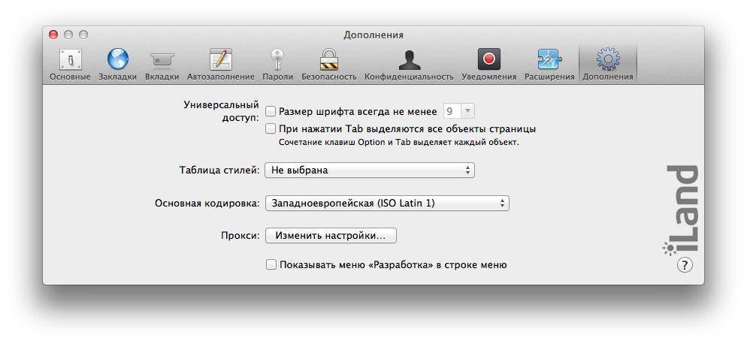747x344 pixels.
Task: Select the Вкладки toolbar icon
Action: [162, 59]
